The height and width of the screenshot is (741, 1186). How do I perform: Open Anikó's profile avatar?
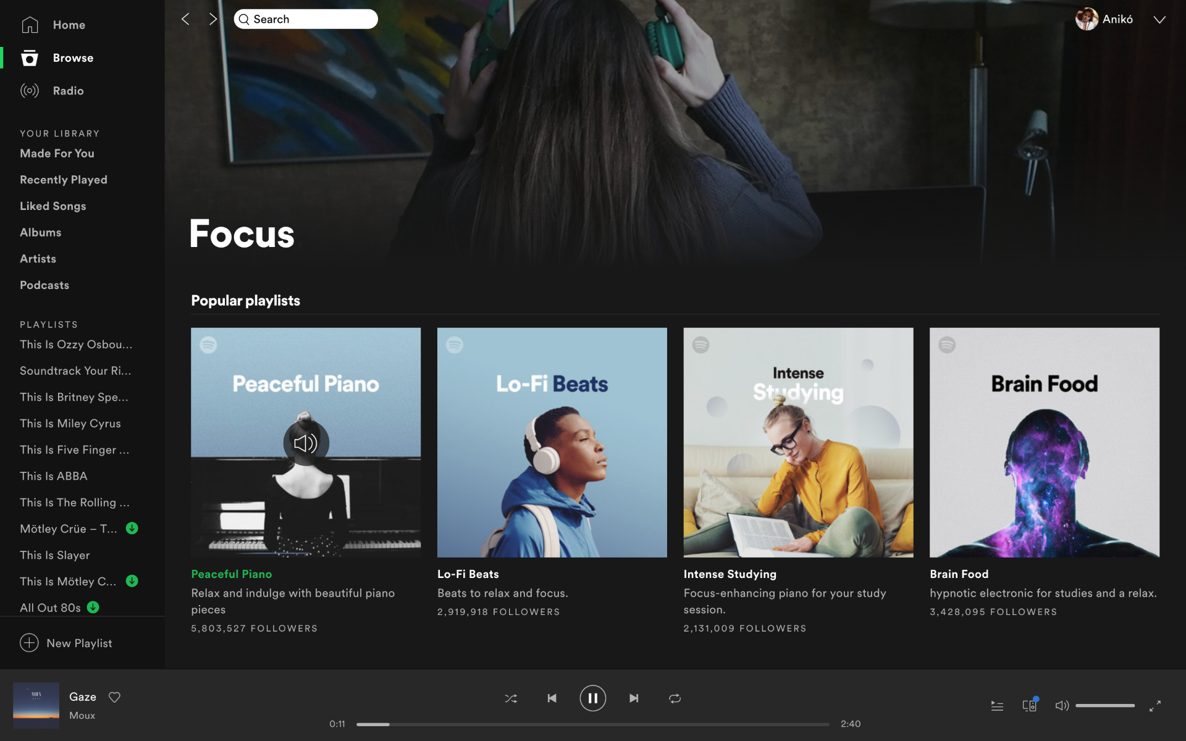1087,19
